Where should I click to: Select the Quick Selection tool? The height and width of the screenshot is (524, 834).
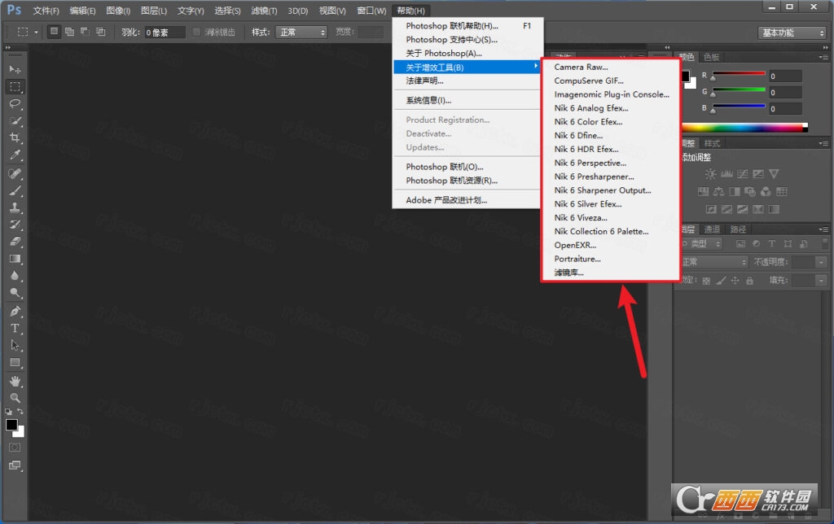tap(15, 120)
